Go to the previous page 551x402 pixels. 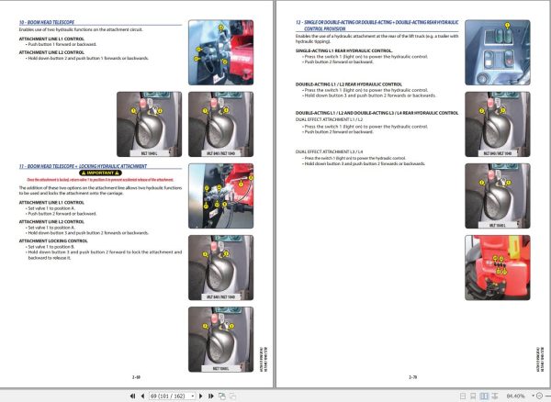click(x=142, y=396)
